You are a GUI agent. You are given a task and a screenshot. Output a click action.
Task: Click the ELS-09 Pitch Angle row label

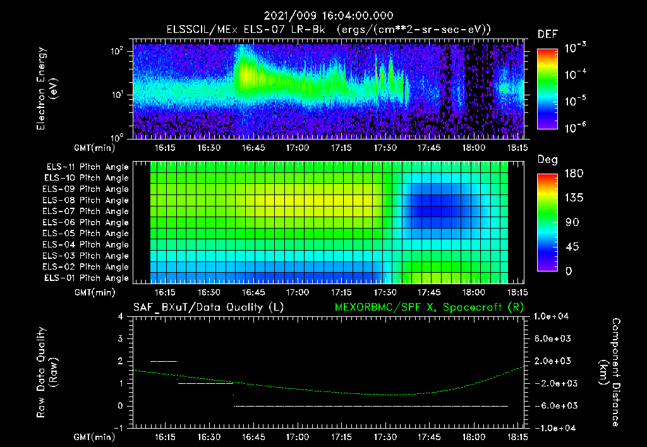coord(86,189)
